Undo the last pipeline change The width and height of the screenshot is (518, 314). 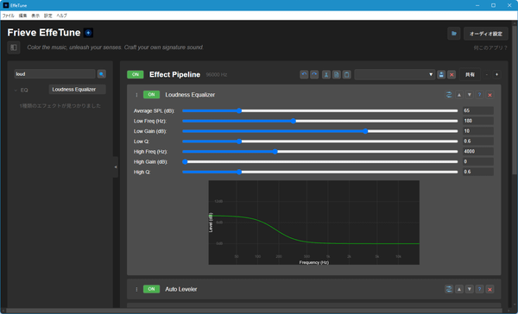pyautogui.click(x=304, y=75)
